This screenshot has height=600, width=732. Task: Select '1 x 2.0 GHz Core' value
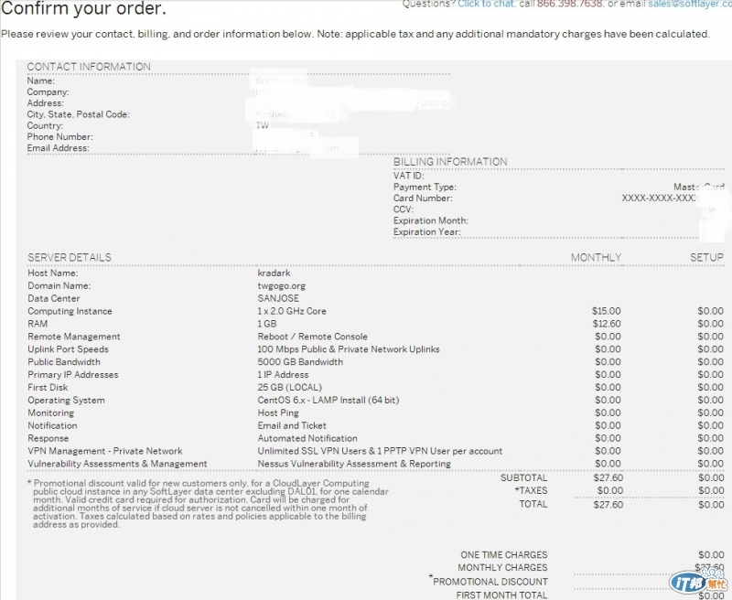(292, 311)
